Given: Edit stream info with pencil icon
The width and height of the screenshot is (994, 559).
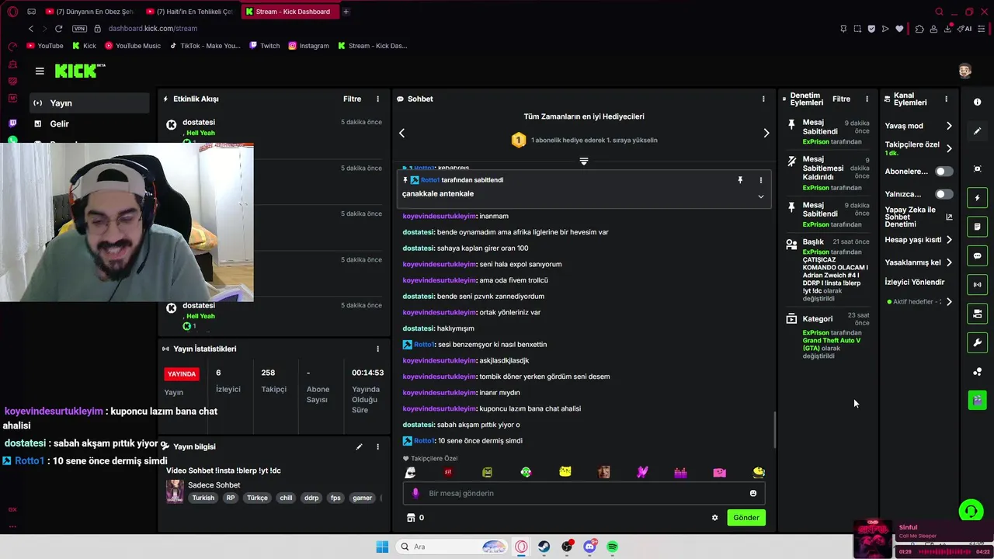Looking at the screenshot, I should (x=359, y=446).
